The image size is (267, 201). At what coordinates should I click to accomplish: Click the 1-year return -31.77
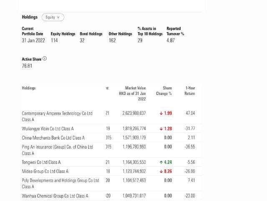190,128
